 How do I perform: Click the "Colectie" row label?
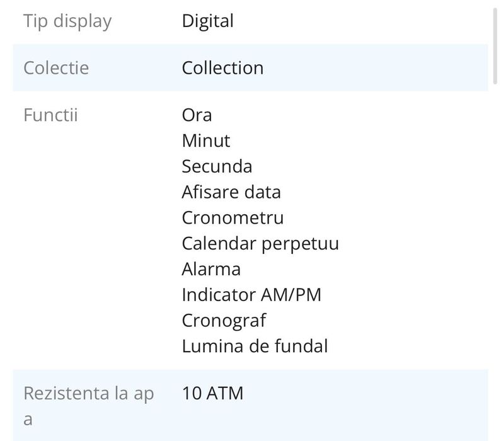point(56,68)
